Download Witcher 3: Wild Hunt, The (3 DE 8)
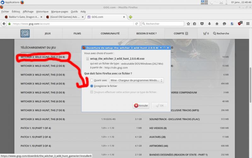The height and width of the screenshot is (158, 252). (43, 75)
